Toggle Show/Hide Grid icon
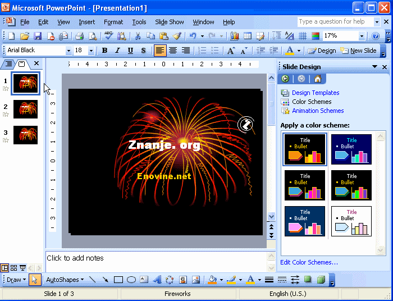 click(x=303, y=36)
